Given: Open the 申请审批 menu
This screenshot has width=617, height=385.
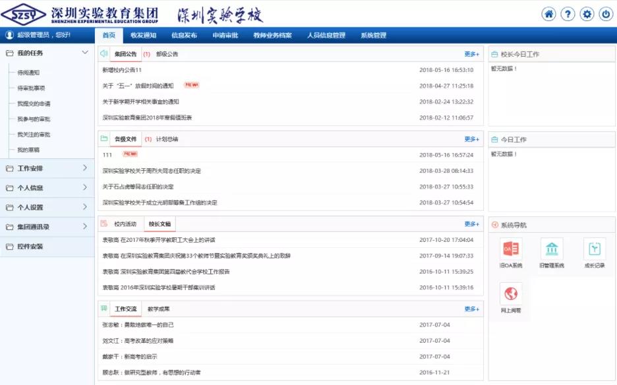Looking at the screenshot, I should (x=225, y=36).
